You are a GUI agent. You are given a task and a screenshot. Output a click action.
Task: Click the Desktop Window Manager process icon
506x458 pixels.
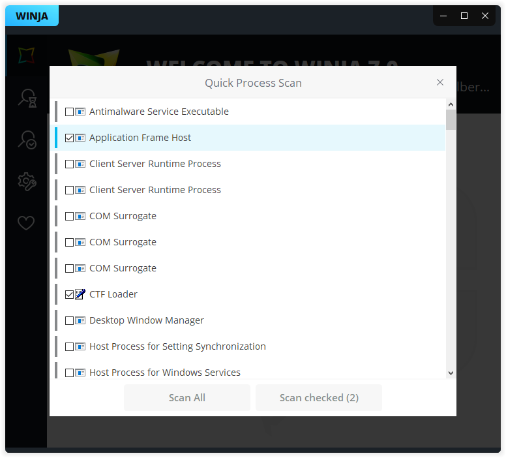(80, 320)
